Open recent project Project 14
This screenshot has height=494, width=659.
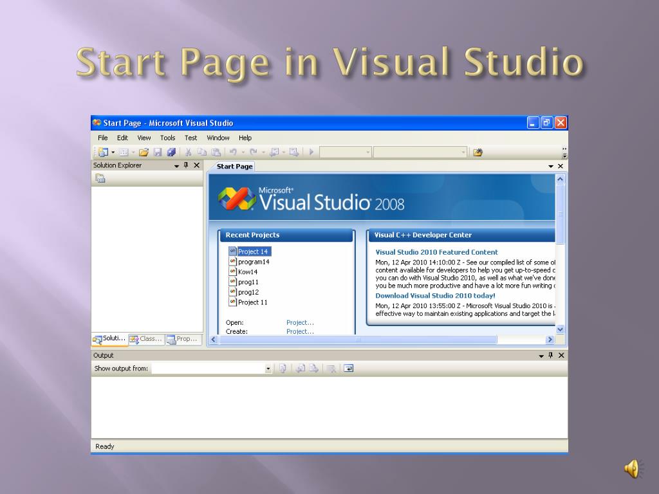250,252
